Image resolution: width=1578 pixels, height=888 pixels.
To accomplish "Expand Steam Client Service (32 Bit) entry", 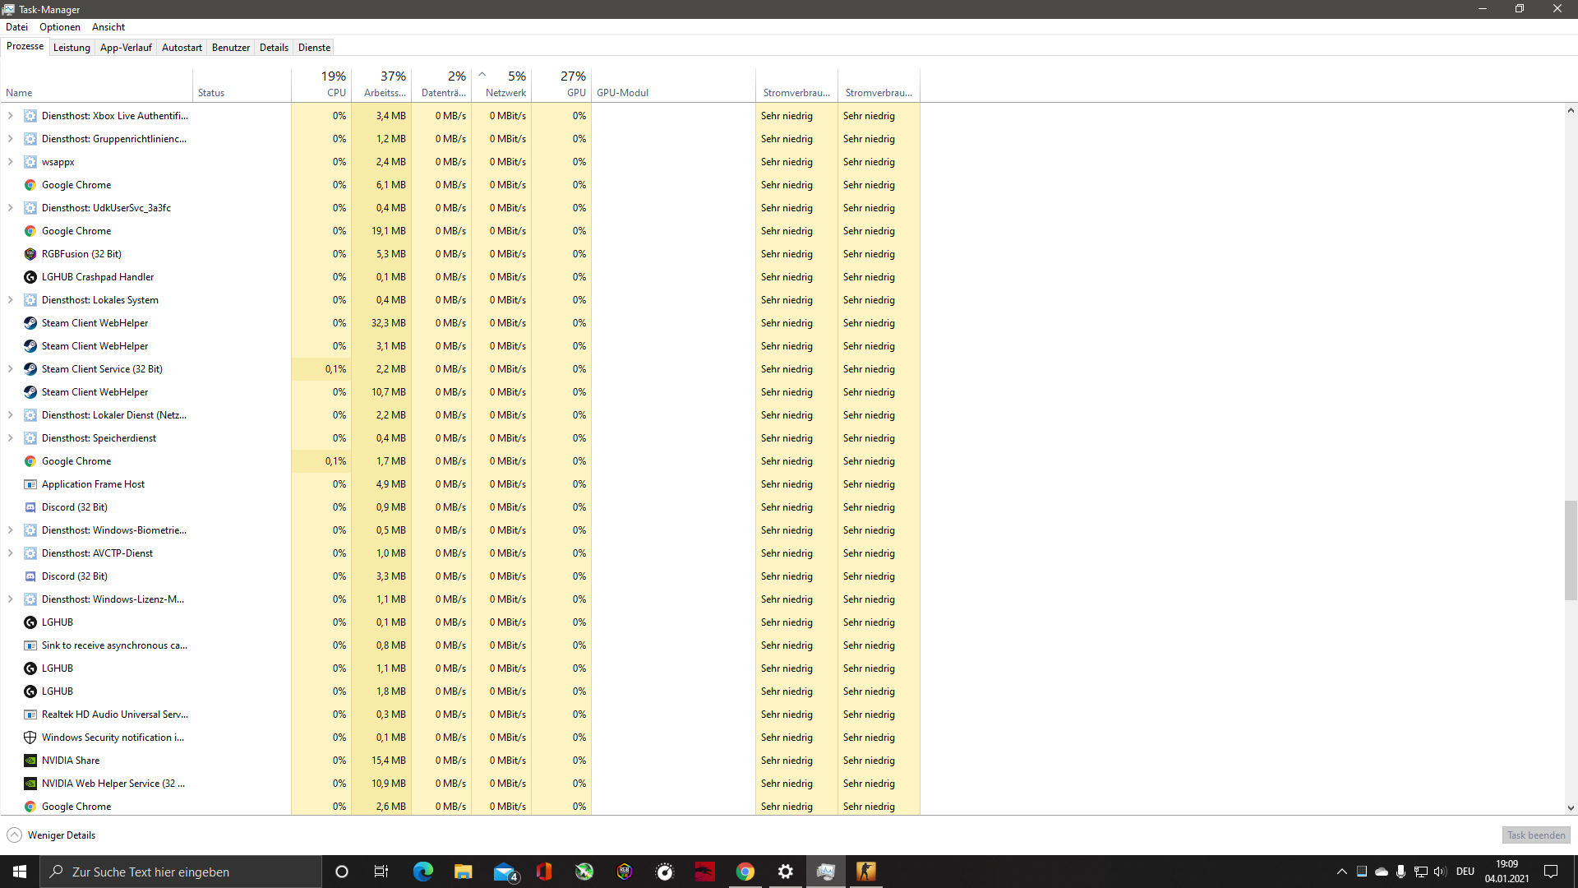I will click(x=10, y=369).
